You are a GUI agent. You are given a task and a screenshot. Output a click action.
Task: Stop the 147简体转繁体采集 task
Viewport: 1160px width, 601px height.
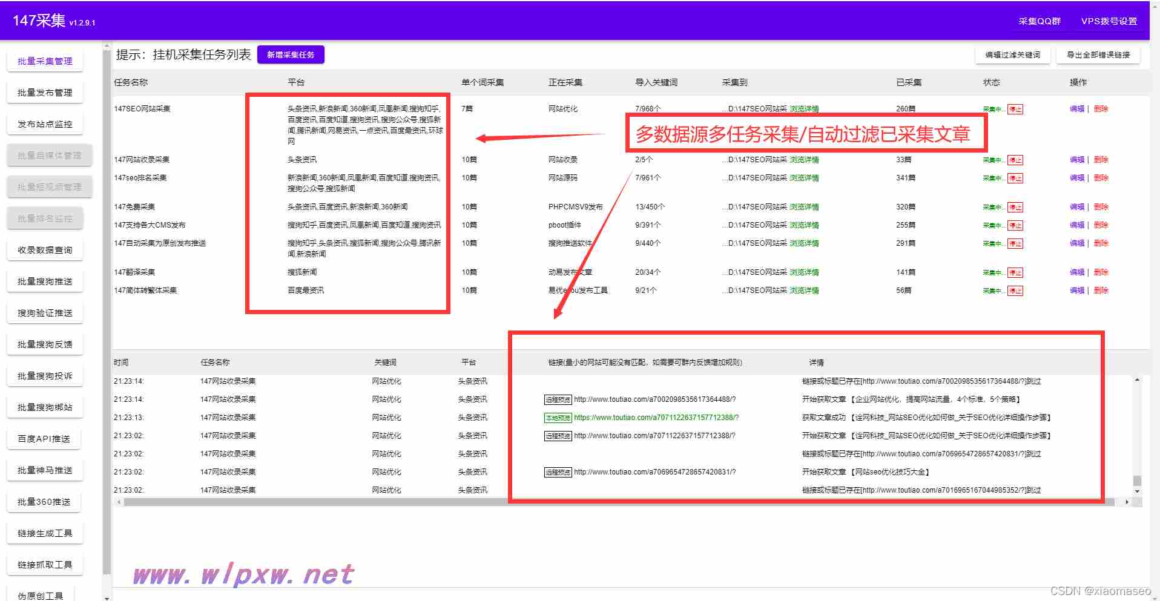tap(1015, 291)
